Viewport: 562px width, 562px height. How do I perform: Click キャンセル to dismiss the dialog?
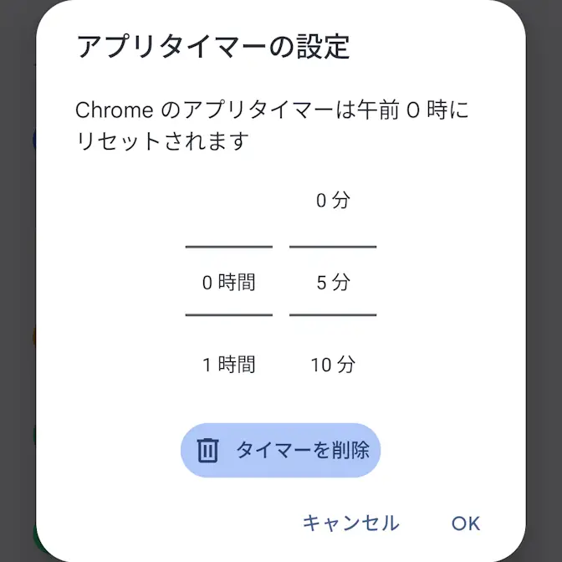click(350, 524)
